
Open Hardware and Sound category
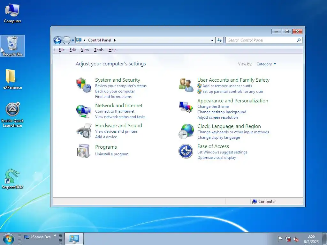pos(118,126)
